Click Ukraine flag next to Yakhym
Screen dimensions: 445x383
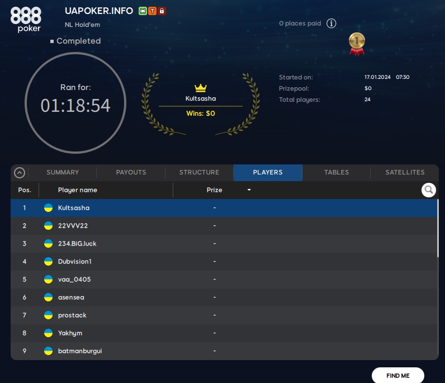pos(48,333)
